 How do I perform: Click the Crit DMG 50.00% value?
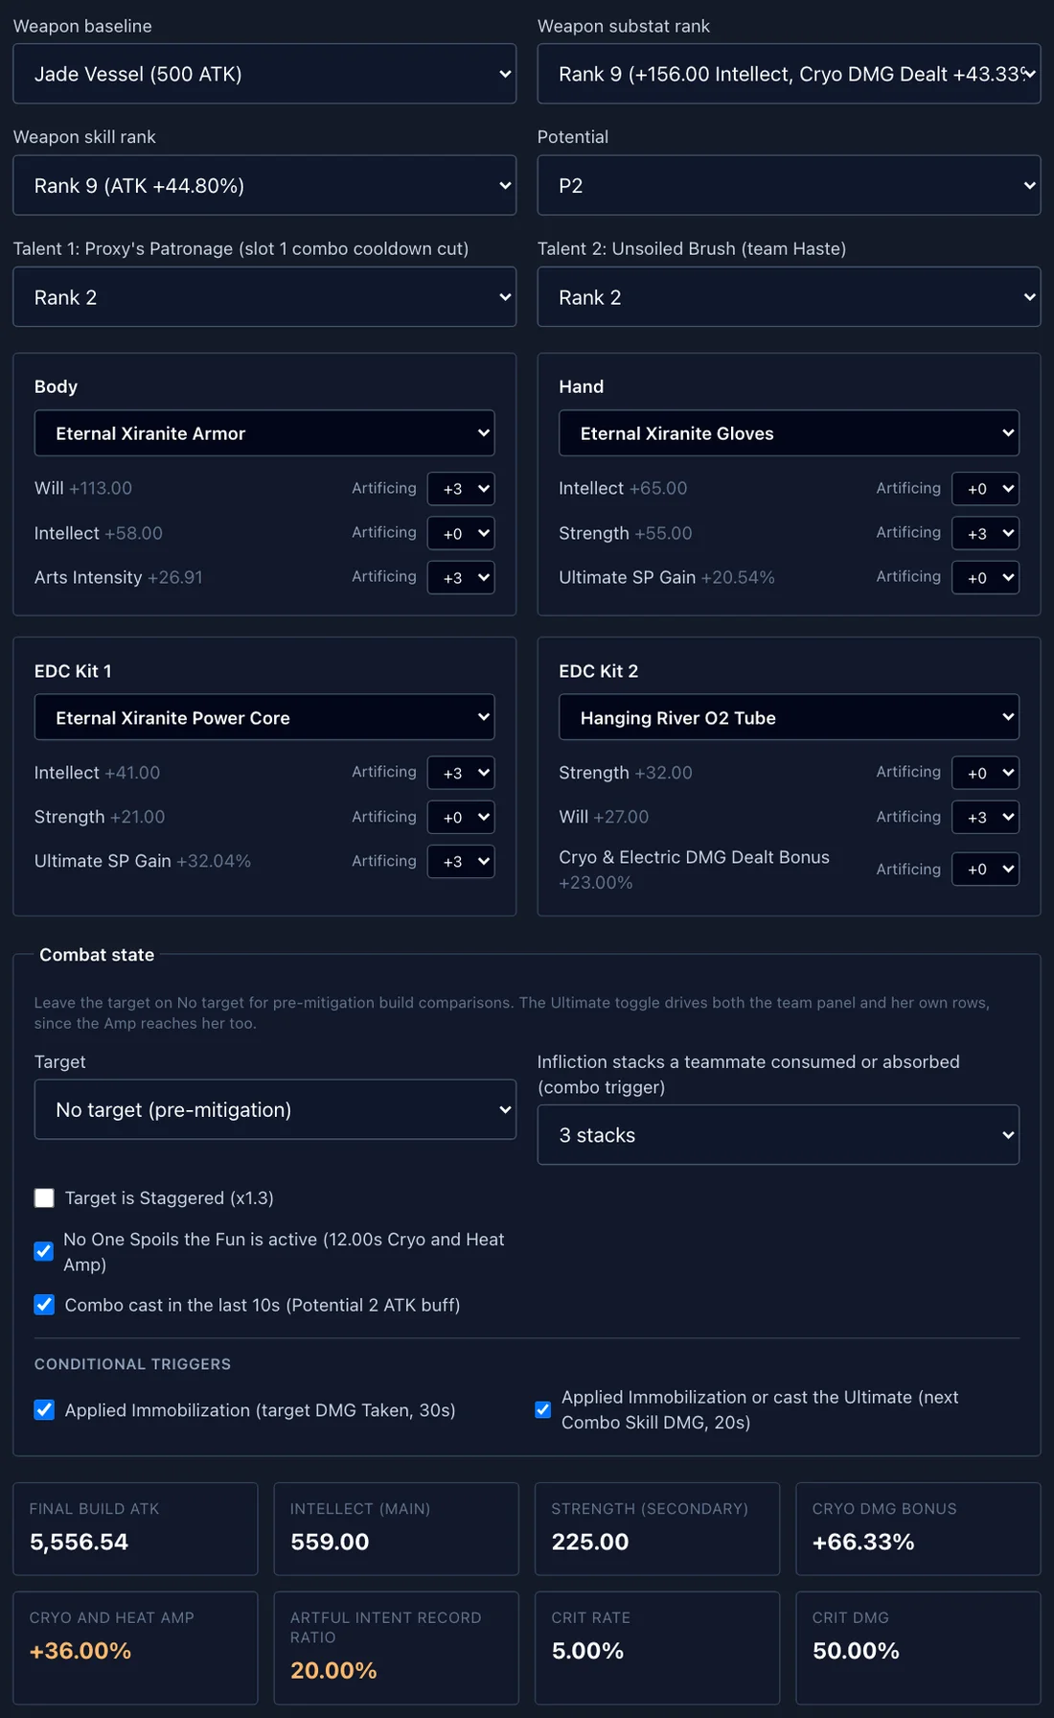point(856,1651)
